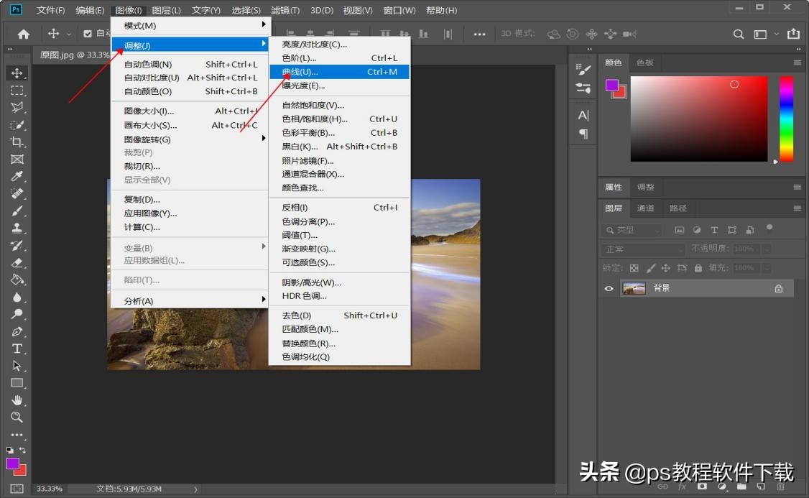This screenshot has width=809, height=498.
Task: Select the Rectangular Marquee tool
Action: pos(17,91)
